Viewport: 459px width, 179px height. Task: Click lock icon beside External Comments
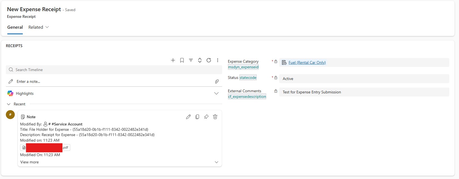click(x=276, y=91)
